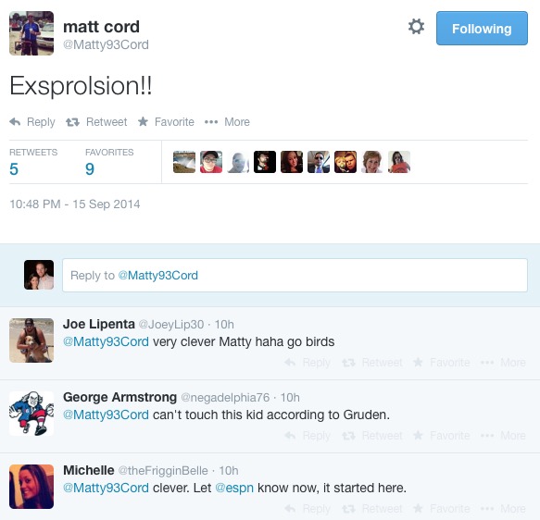
Task: Click the last favoriter avatar in orange shirt
Action: coord(399,162)
